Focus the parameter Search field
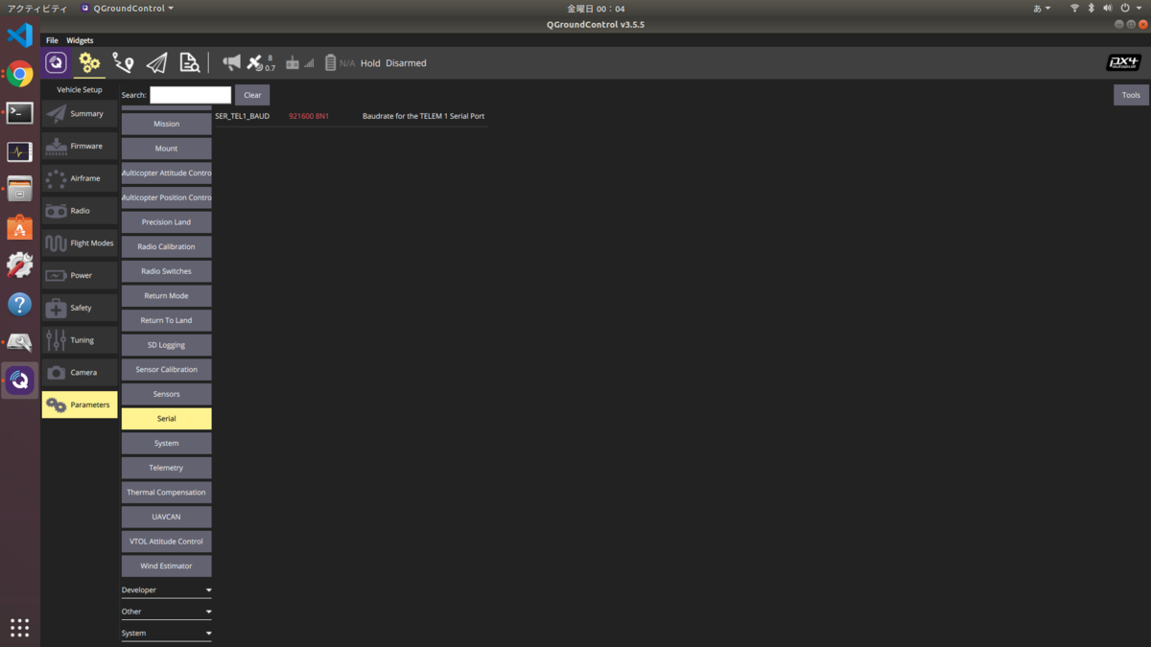This screenshot has height=647, width=1151. [190, 95]
